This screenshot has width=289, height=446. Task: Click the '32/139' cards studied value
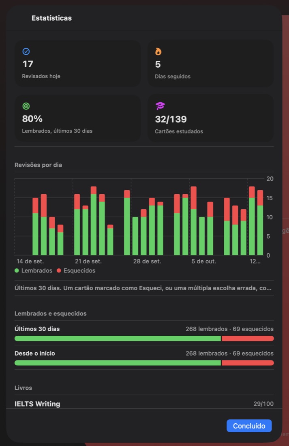(x=171, y=119)
